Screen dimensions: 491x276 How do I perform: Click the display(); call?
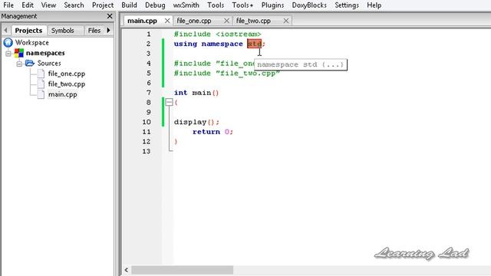[196, 122]
